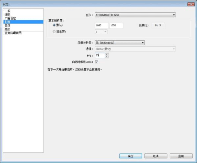Open the 显卡 ATI Radeon dropdown
The height and width of the screenshot is (163, 197).
(x=135, y=15)
